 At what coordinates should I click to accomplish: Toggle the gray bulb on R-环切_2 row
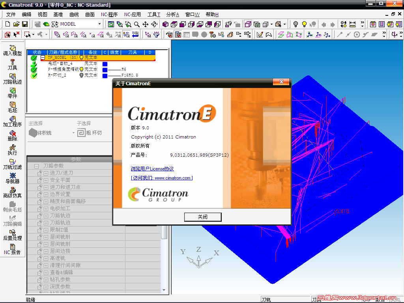pyautogui.click(x=82, y=75)
